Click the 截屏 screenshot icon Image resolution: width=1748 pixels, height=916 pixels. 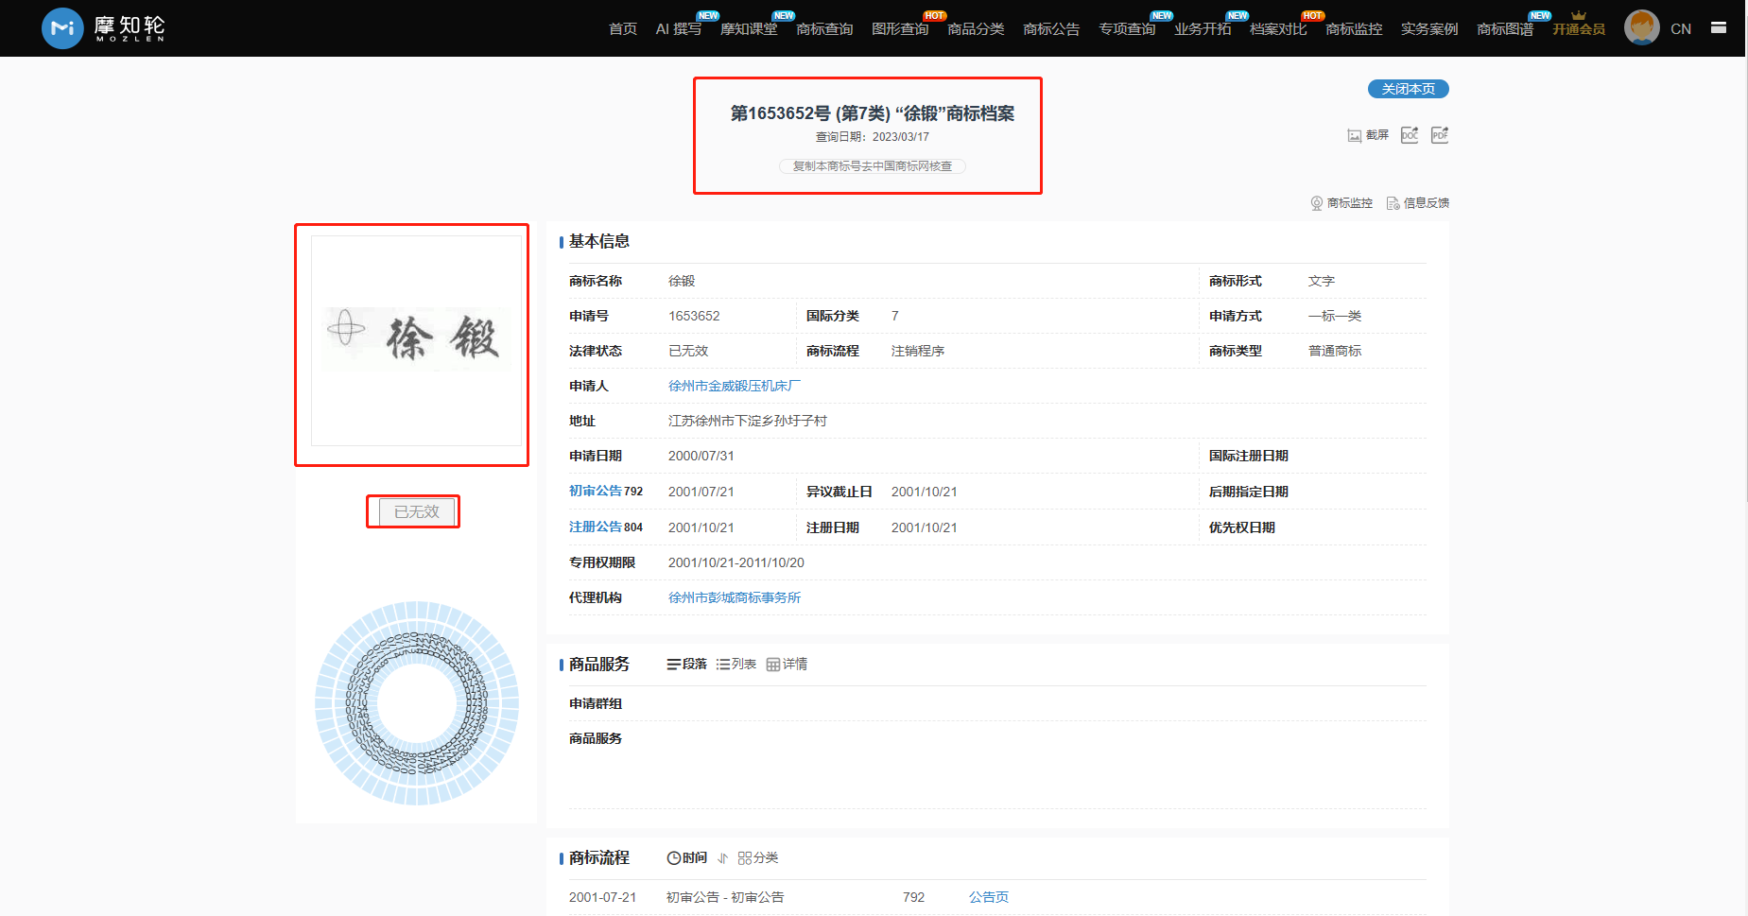(1355, 135)
